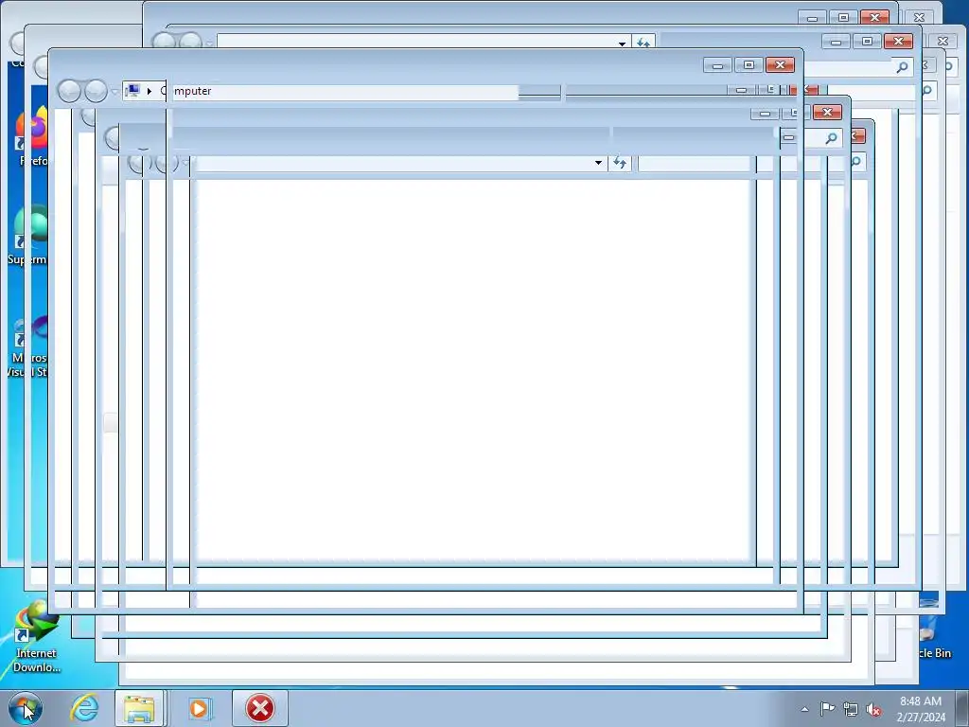The width and height of the screenshot is (969, 727).
Task: Launch Internet Explorer from taskbar
Action: pos(84,708)
